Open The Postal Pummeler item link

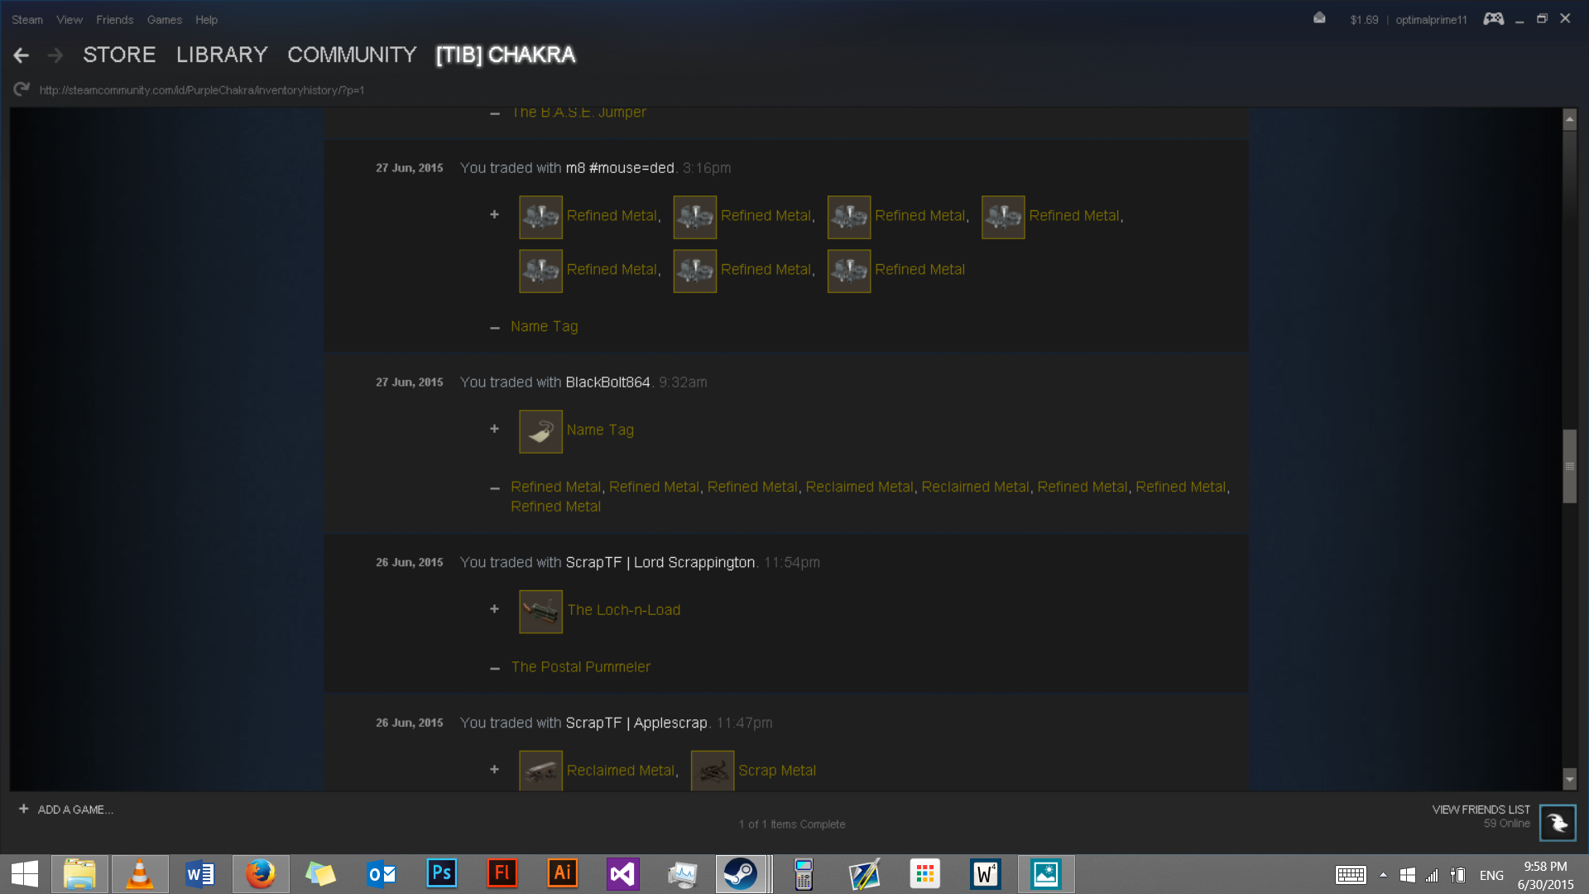(x=580, y=666)
